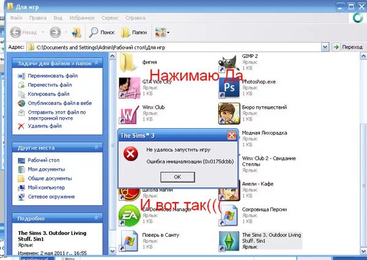Viewport: 367px width, 260px height.
Task: Click Отправить этот файл по электронной почте
Action: pos(57,115)
